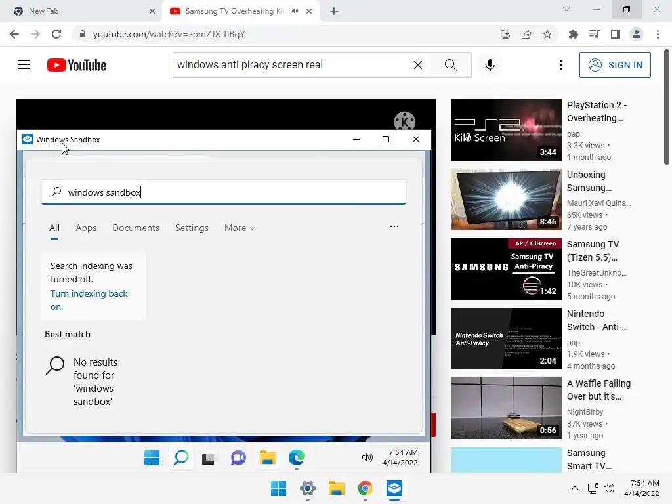Open the host clock showing 7:54 AM

click(x=642, y=488)
